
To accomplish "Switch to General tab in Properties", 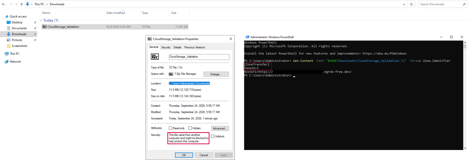I will click(x=154, y=47).
